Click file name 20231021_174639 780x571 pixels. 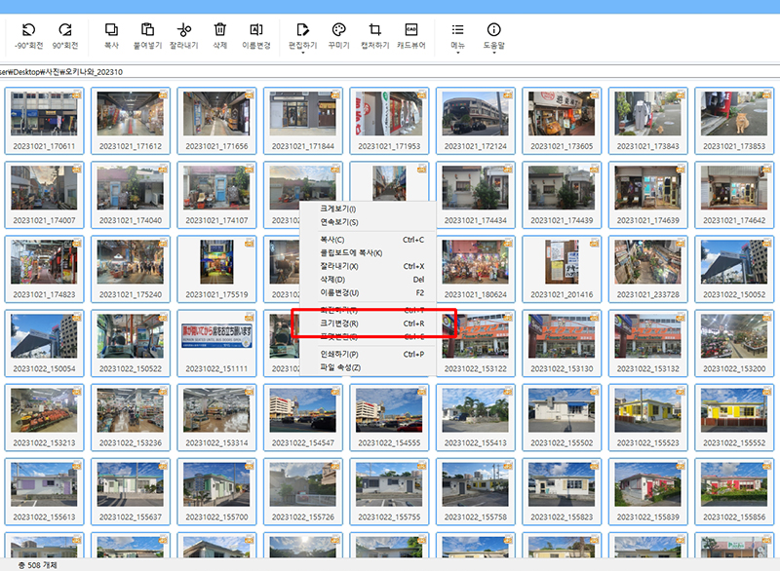click(647, 220)
